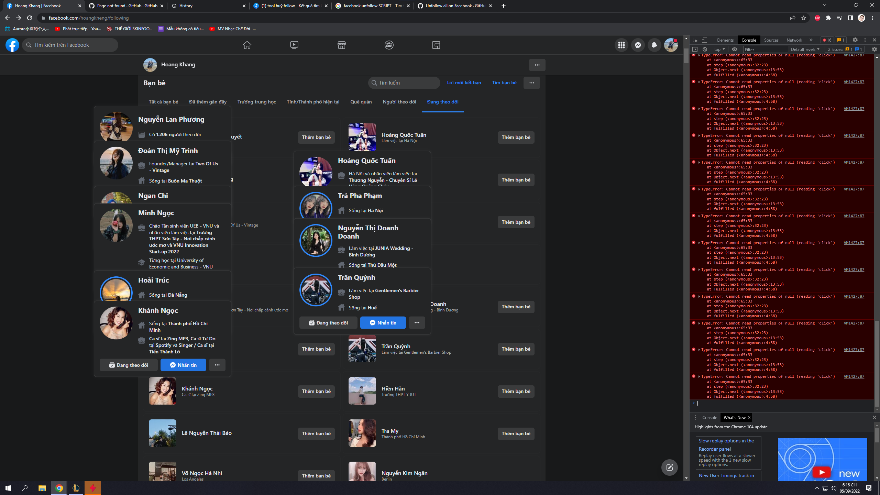This screenshot has height=495, width=880.
Task: Toggle the bookmark star for this page
Action: pyautogui.click(x=804, y=18)
